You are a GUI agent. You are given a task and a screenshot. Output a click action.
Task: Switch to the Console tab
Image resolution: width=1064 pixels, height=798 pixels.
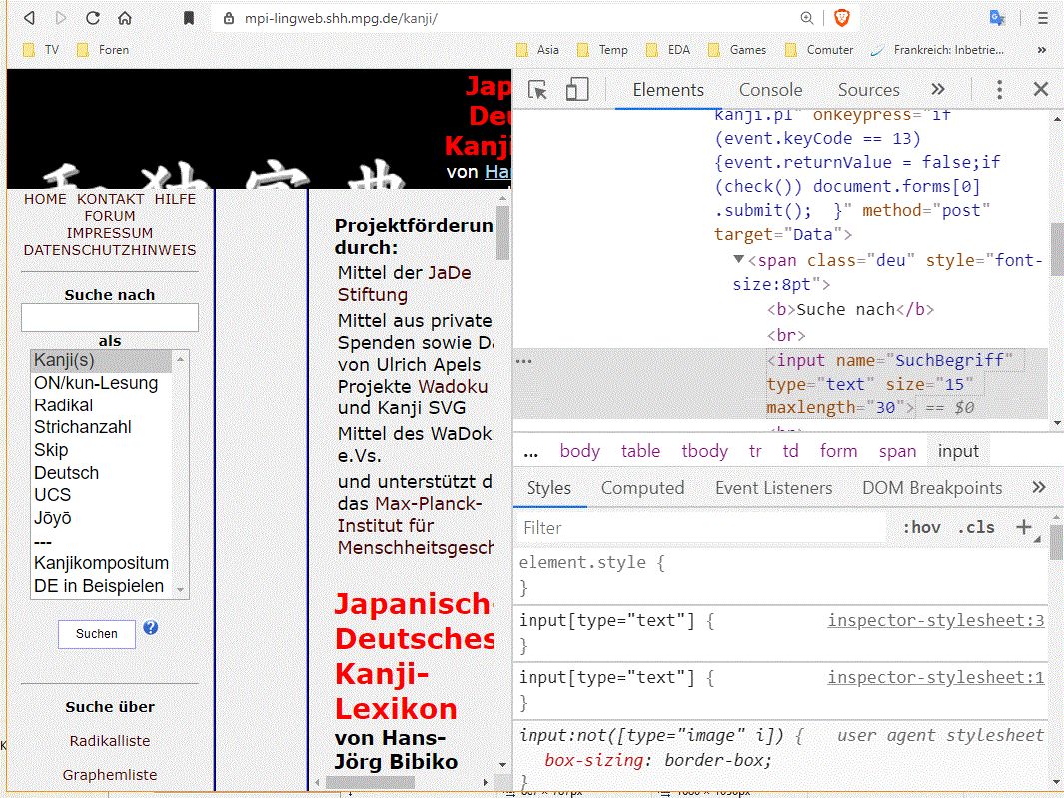[x=770, y=90]
